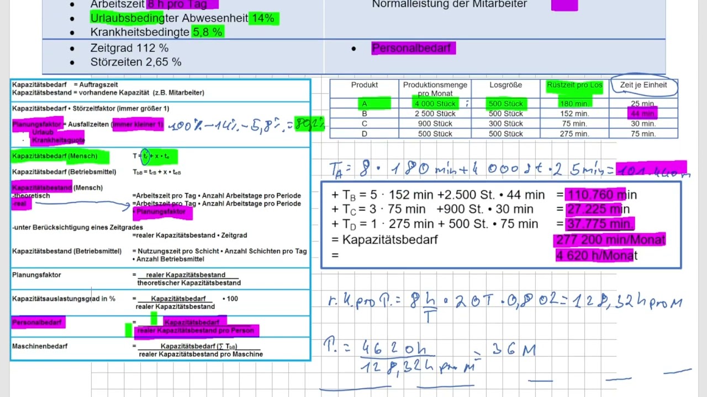707x397 pixels.
Task: Click the circled "Zeit je Einheit" header
Action: point(643,85)
